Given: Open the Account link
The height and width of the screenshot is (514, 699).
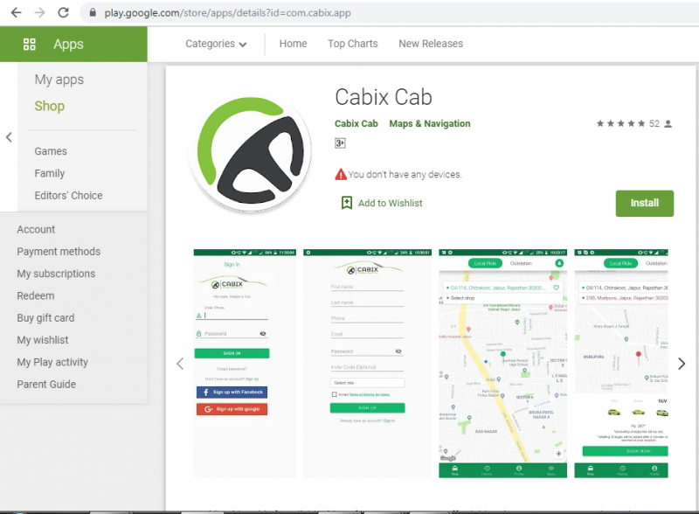Looking at the screenshot, I should [36, 229].
